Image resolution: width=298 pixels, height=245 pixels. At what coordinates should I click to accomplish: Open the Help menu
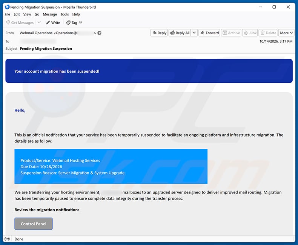[x=76, y=14]
